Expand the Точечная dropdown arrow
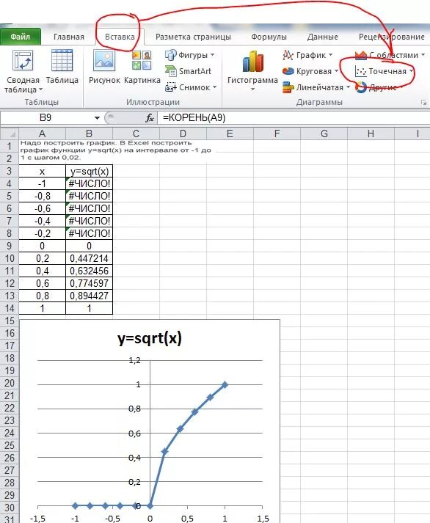 click(411, 71)
